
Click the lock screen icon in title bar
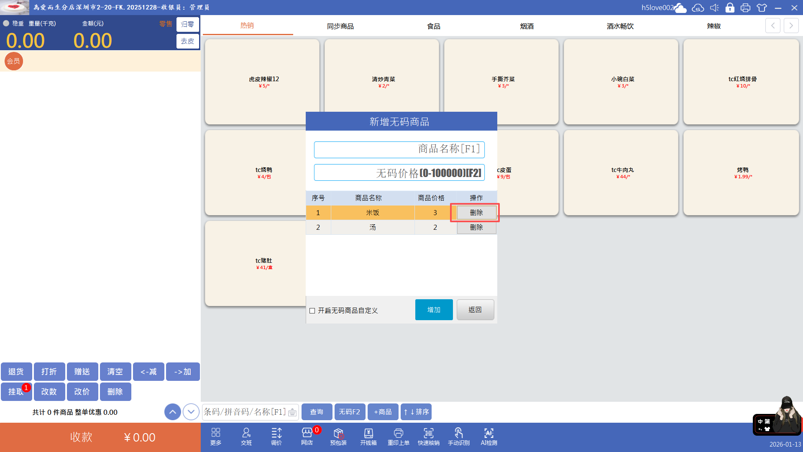pyautogui.click(x=730, y=8)
